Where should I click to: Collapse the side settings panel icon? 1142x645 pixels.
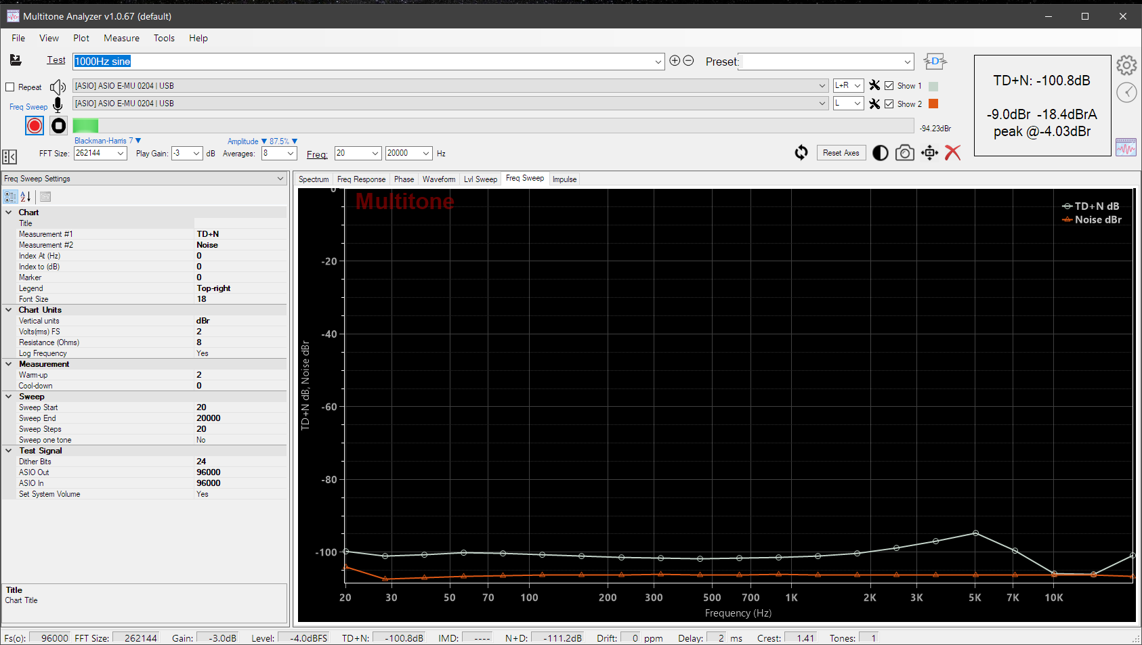pyautogui.click(x=9, y=157)
